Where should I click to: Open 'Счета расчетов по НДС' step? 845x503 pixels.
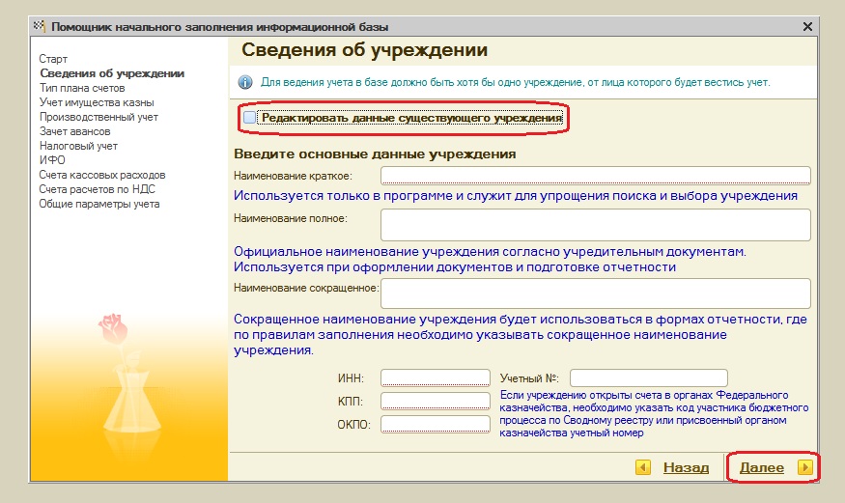pyautogui.click(x=97, y=189)
